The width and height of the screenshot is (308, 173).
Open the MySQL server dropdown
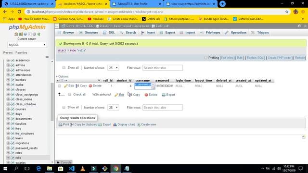[x=27, y=45]
